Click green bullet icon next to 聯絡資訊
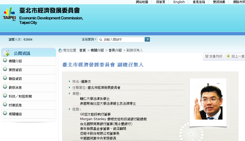The width and height of the screenshot is (245, 141). click(5, 78)
